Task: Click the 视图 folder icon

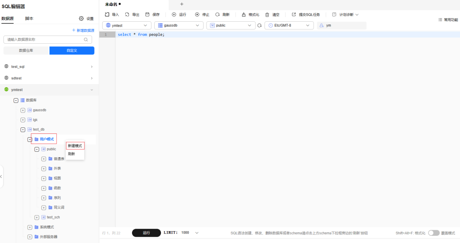Action: [x=50, y=178]
